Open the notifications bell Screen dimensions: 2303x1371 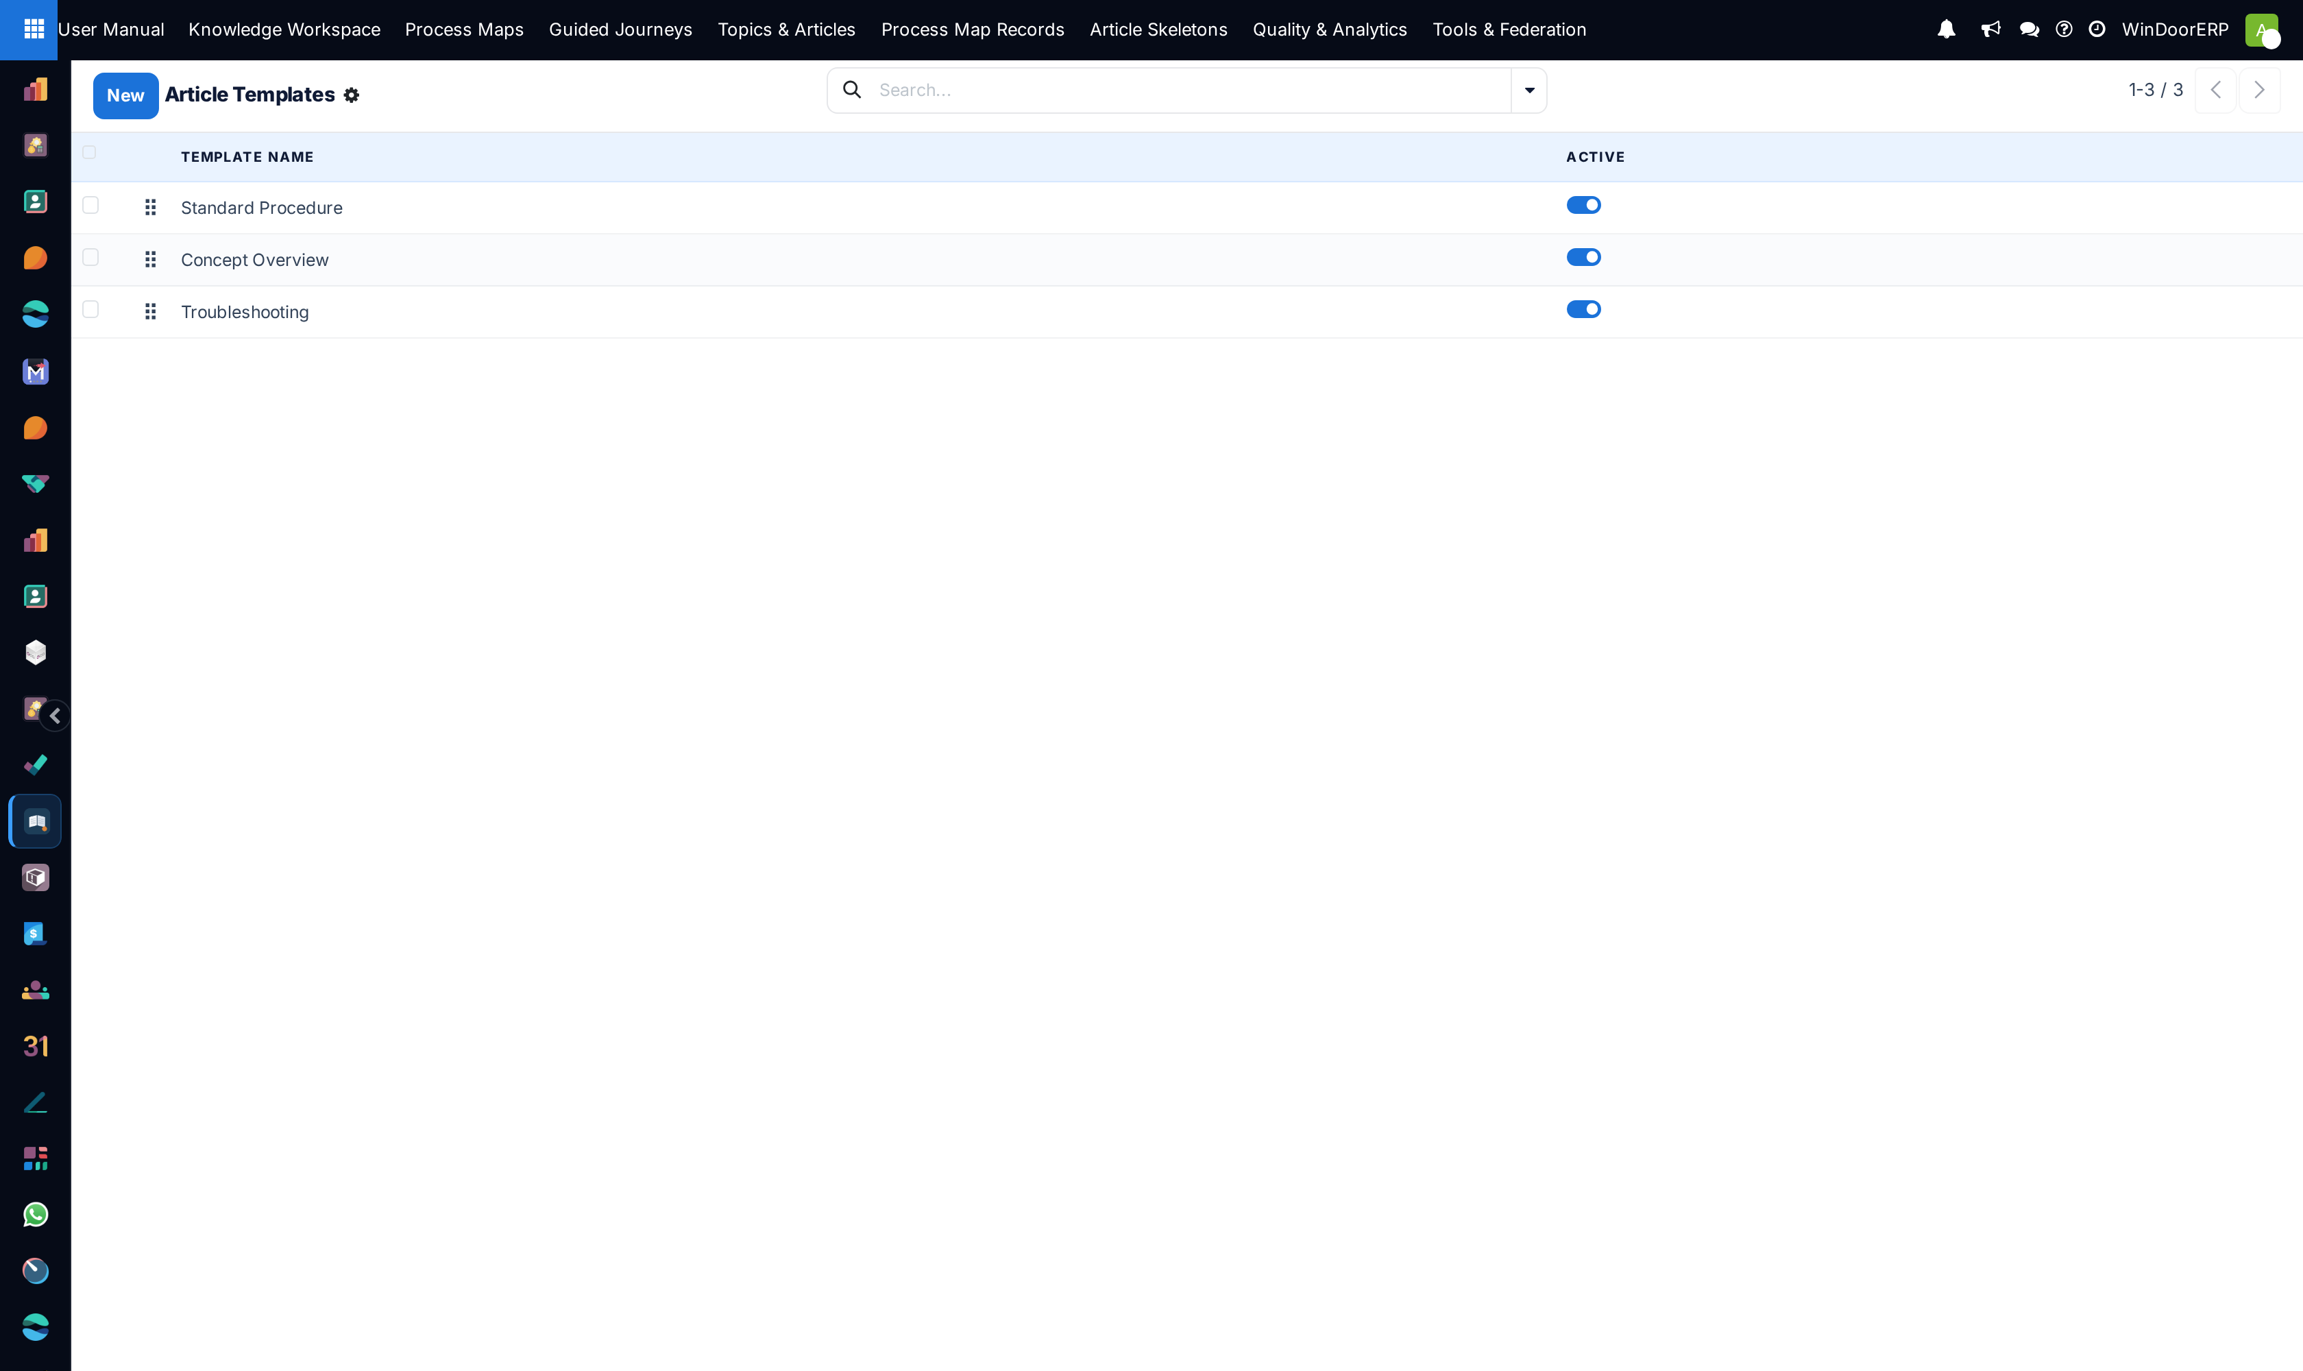pyautogui.click(x=1947, y=29)
